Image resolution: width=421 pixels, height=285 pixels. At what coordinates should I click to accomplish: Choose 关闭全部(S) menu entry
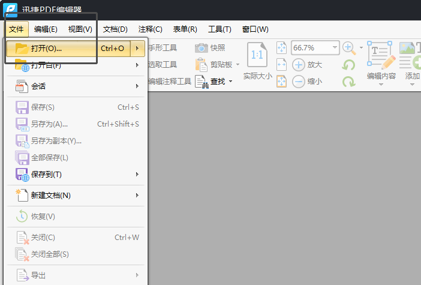(x=76, y=254)
